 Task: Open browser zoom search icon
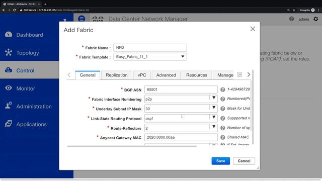tap(288, 10)
